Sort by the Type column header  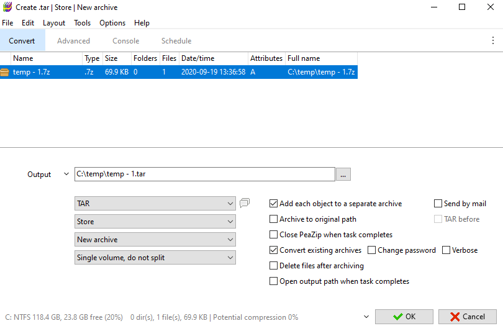coord(93,58)
